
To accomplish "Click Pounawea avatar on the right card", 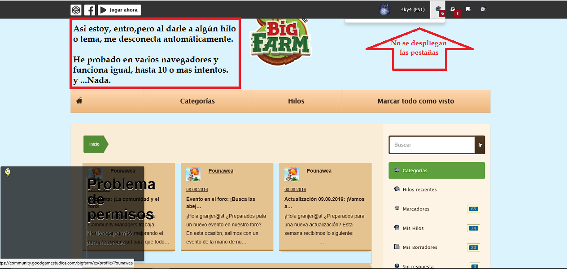I will pyautogui.click(x=292, y=174).
